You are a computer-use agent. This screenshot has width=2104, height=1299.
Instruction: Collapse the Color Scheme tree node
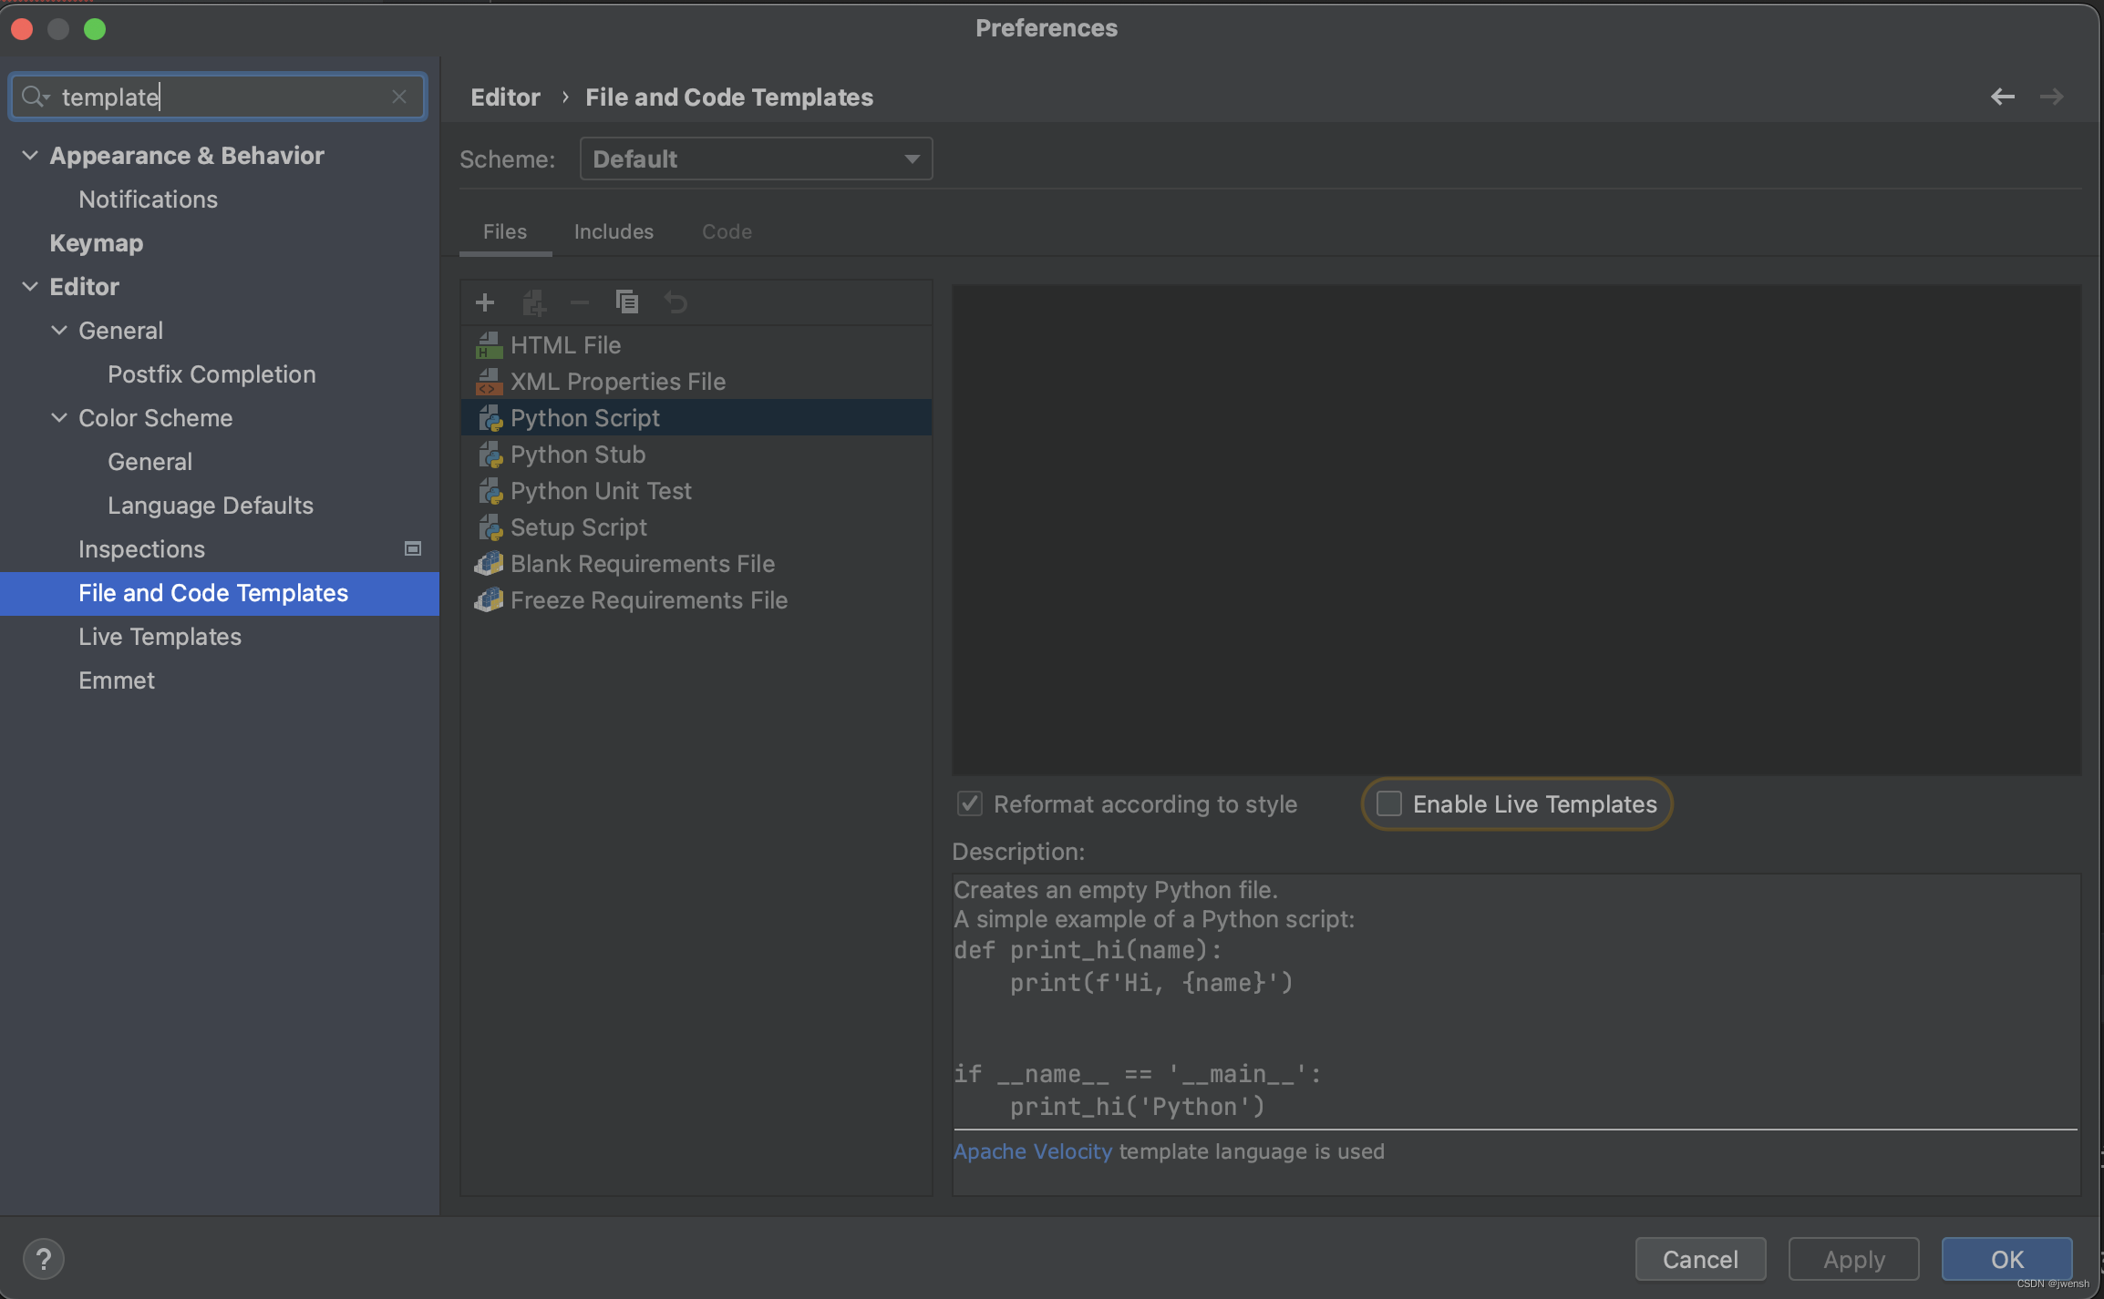point(59,418)
